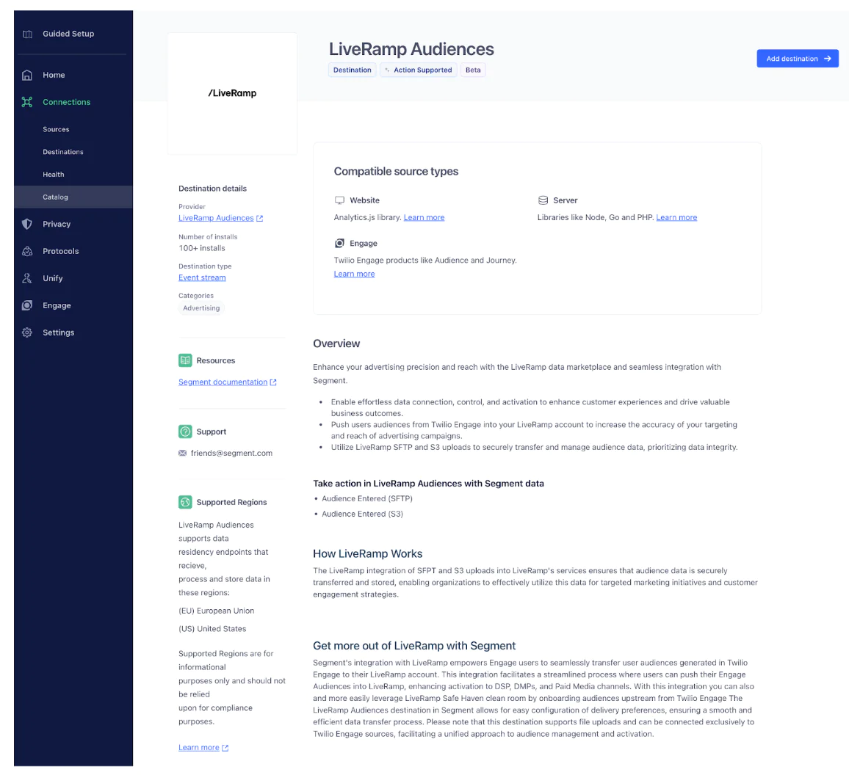Screen dimensions: 849x775
Task: Click the Beta badge
Action: 473,70
